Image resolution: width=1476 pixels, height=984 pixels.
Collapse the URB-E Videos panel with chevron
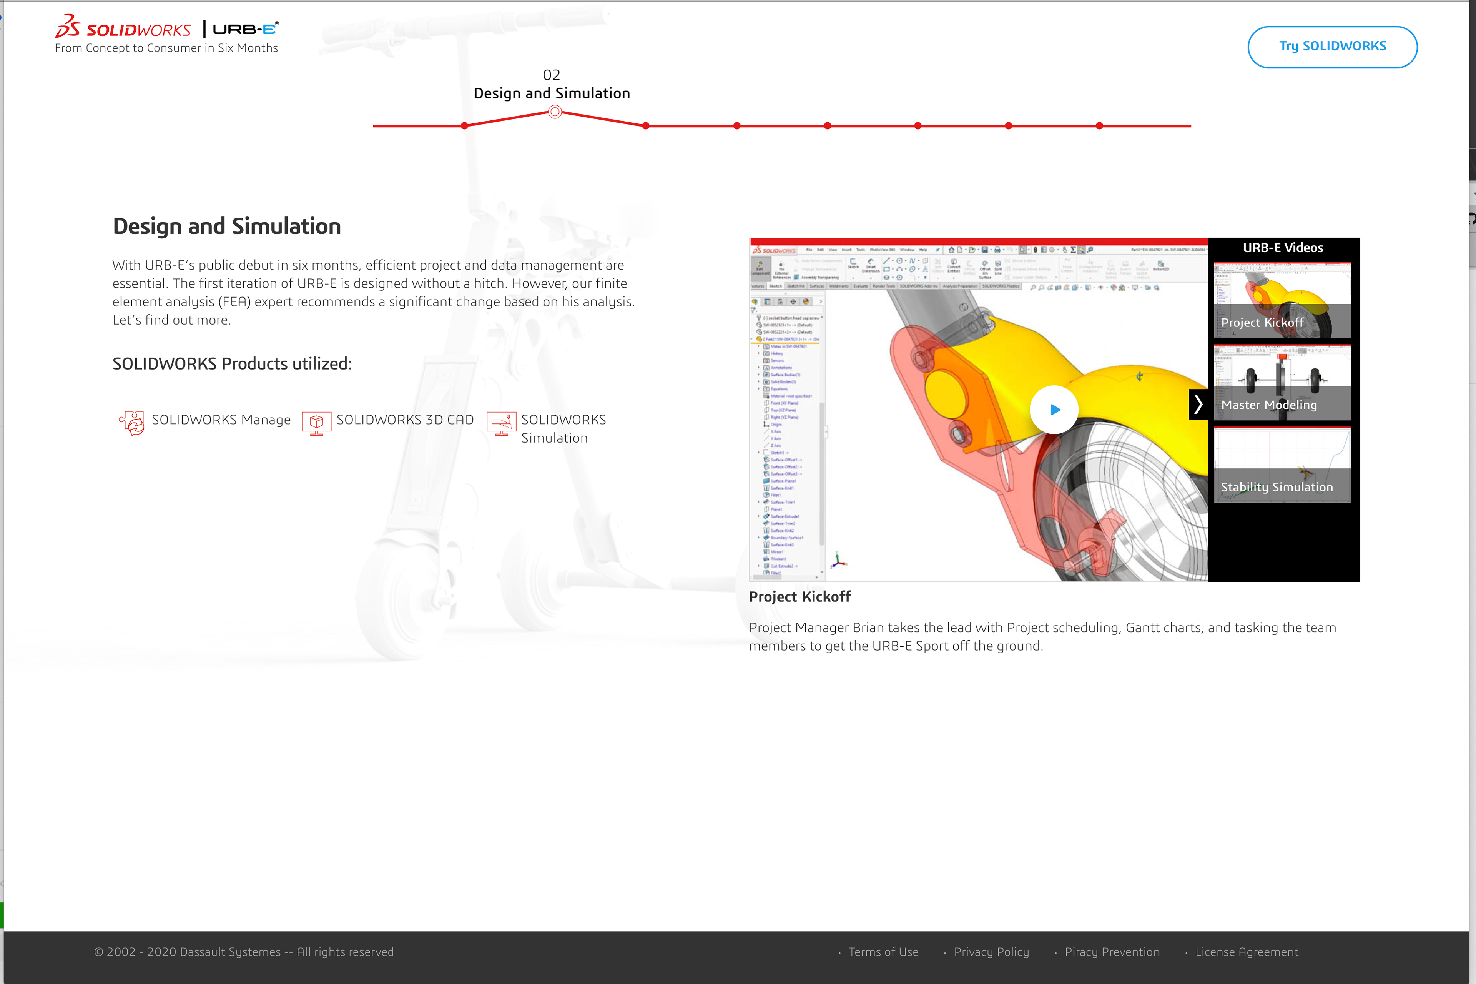click(1198, 404)
